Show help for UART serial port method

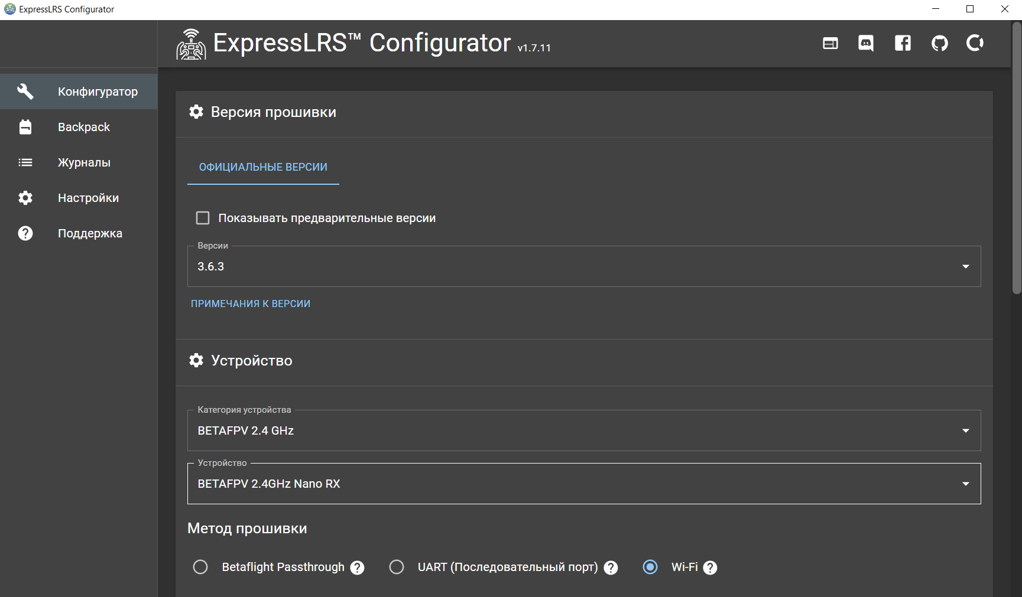[611, 567]
